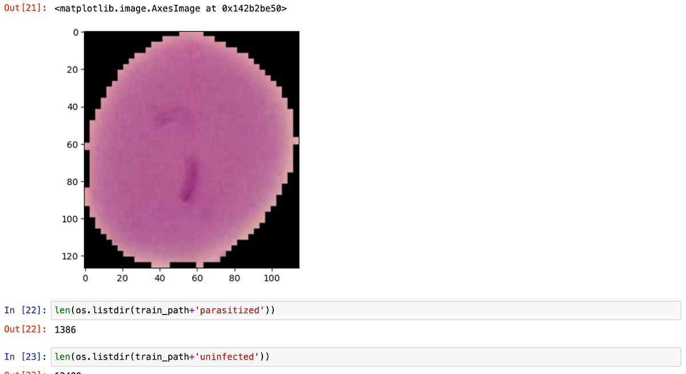The height and width of the screenshot is (374, 686).
Task: Click the y-axis tick label 60
Action: coord(72,145)
